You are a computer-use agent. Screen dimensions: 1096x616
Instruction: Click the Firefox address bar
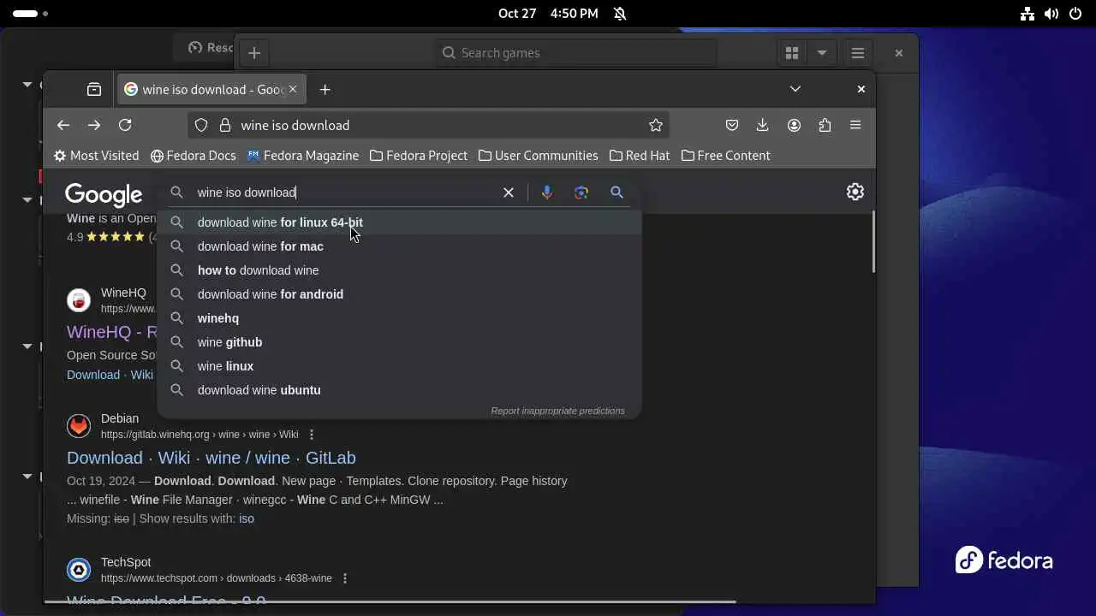coord(428,125)
